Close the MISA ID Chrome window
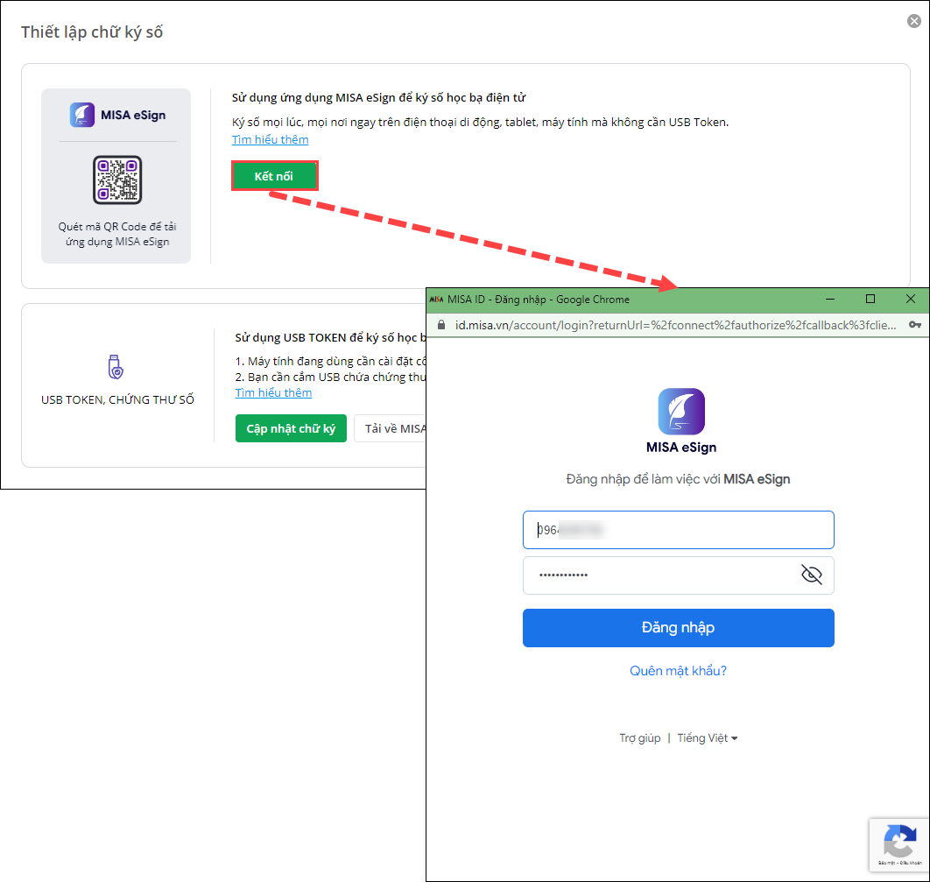Viewport: 930px width, 882px height. 911,299
